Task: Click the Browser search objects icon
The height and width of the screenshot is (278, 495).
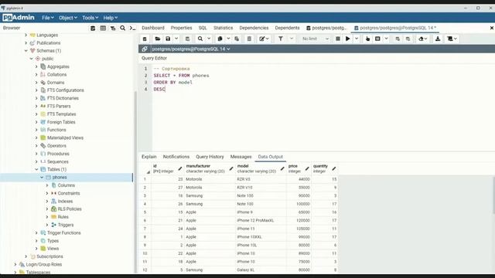Action: pyautogui.click(x=122, y=28)
